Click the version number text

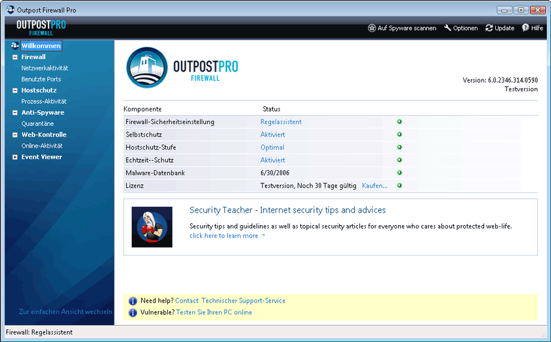500,80
